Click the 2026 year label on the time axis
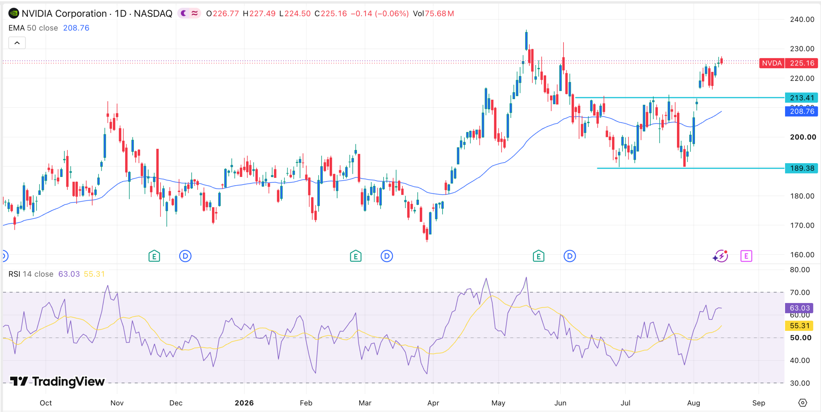 (x=244, y=403)
